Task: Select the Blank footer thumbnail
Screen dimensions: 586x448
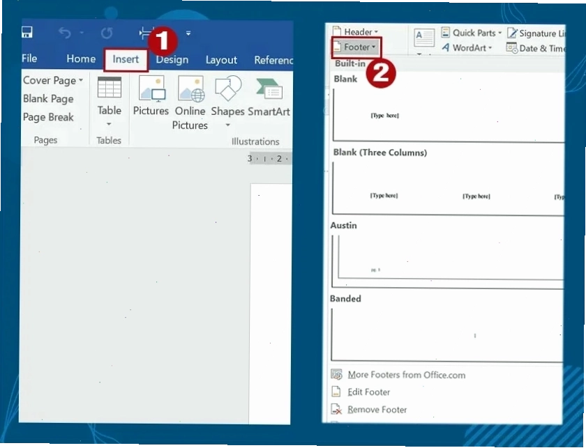Action: (449, 115)
